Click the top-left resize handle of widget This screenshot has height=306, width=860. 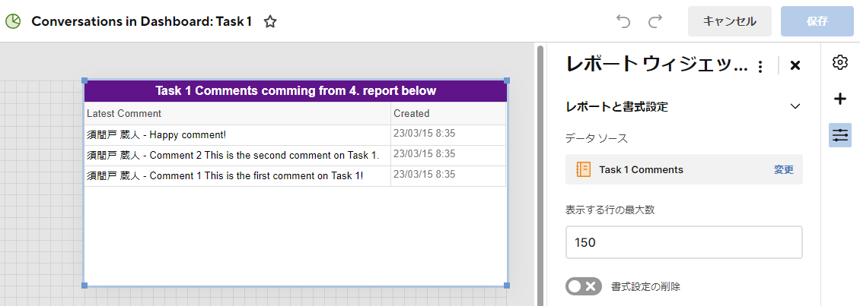tap(84, 80)
